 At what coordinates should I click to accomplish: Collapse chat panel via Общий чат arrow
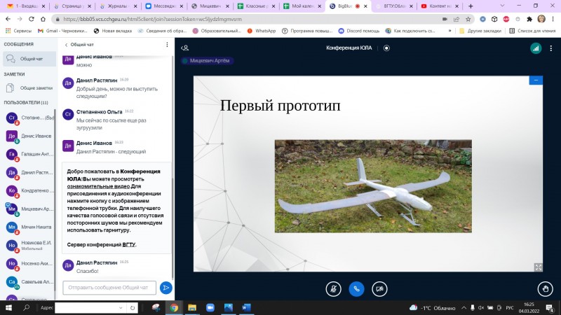pyautogui.click(x=67, y=44)
